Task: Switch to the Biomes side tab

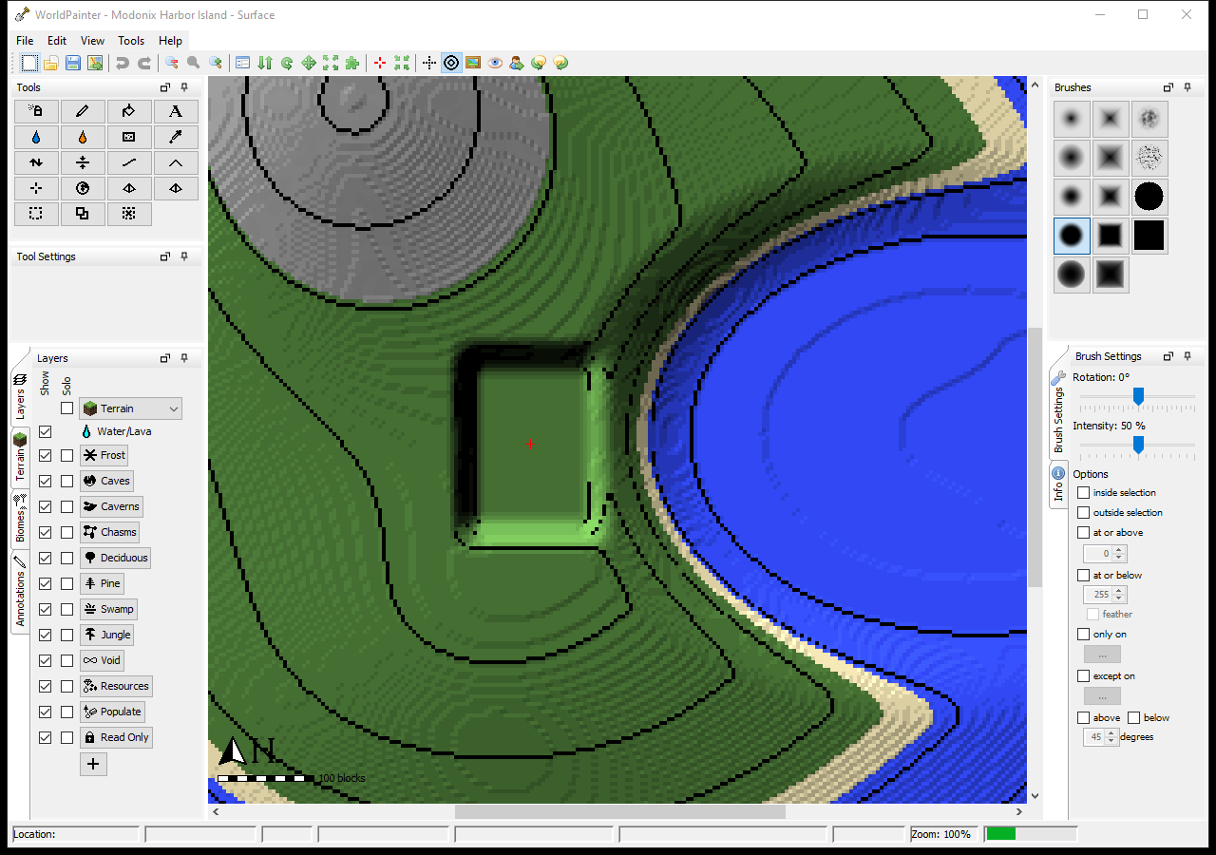Action: 20,518
